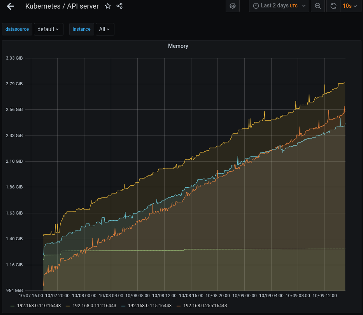This screenshot has height=315, width=363.
Task: Click the 10/08 16:00 x-axis label
Action: point(191,296)
